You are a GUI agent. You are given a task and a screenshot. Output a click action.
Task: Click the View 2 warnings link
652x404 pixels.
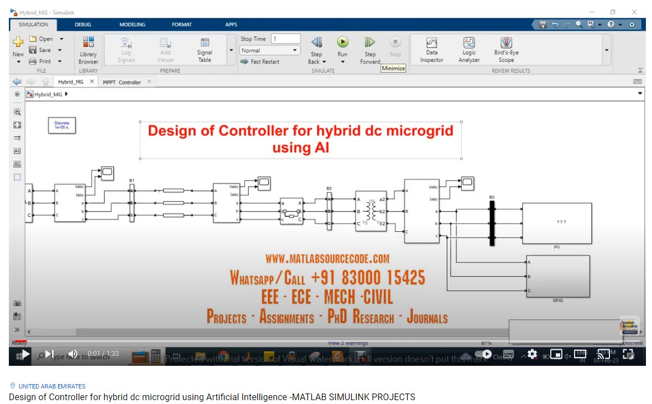pos(348,343)
